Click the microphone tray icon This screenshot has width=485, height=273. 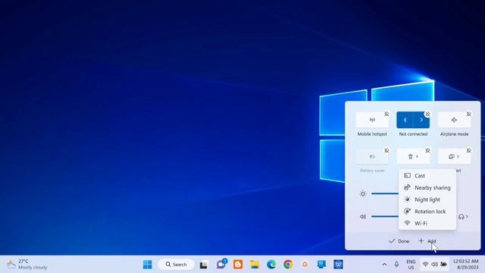(396, 265)
